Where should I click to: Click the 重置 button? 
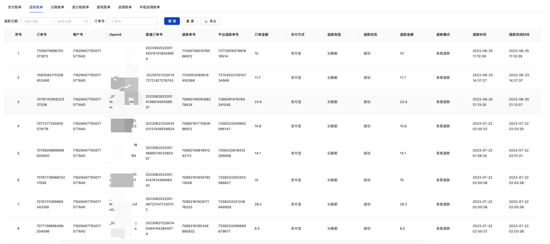[190, 21]
